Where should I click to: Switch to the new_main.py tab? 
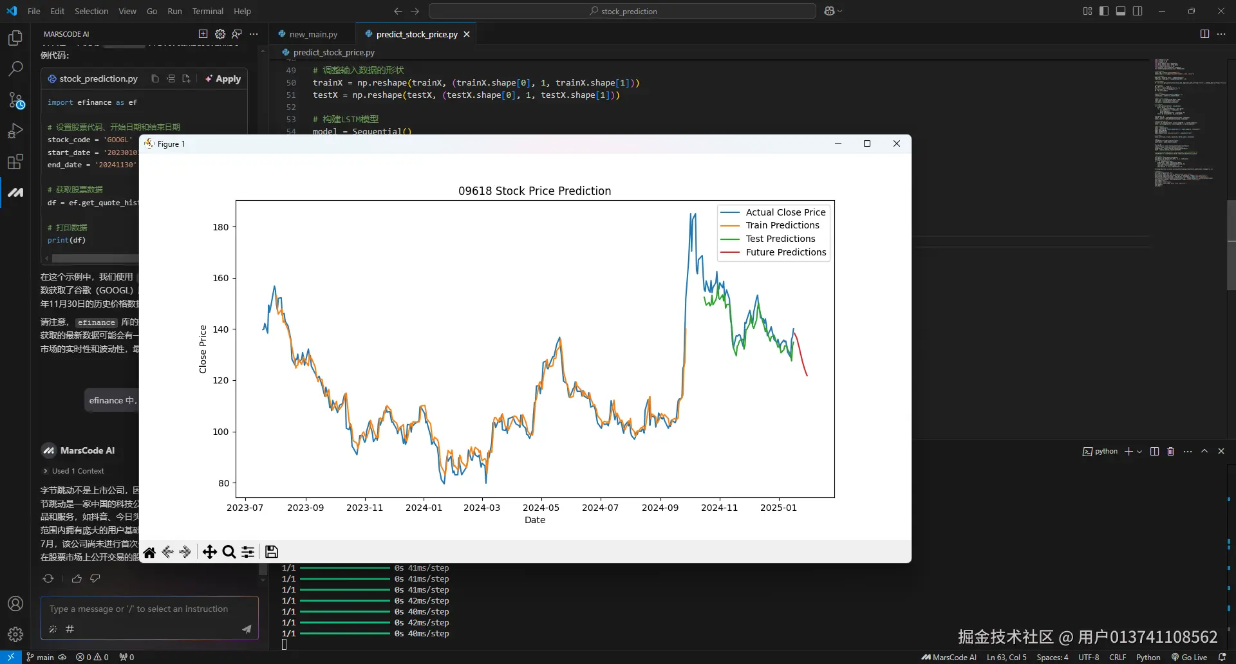pyautogui.click(x=313, y=34)
